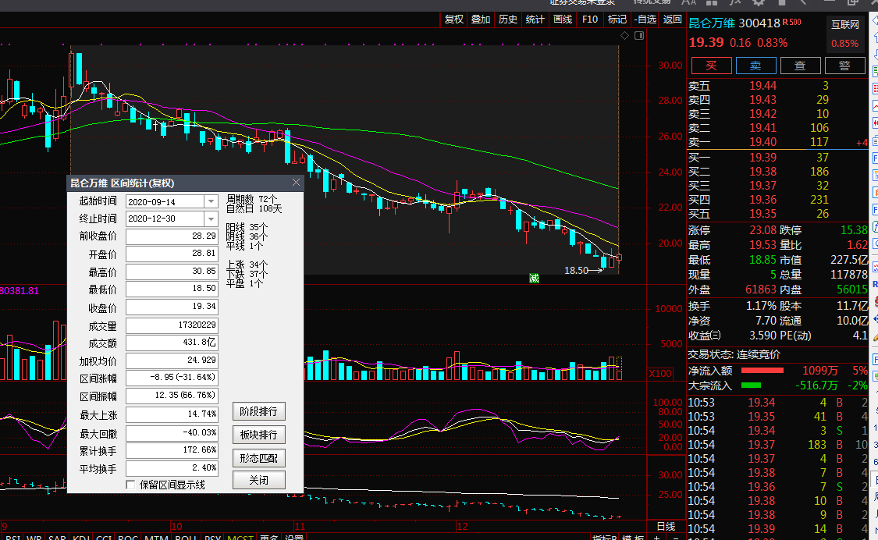Click the 最大回撤 field showing -40.03%

tap(172, 434)
